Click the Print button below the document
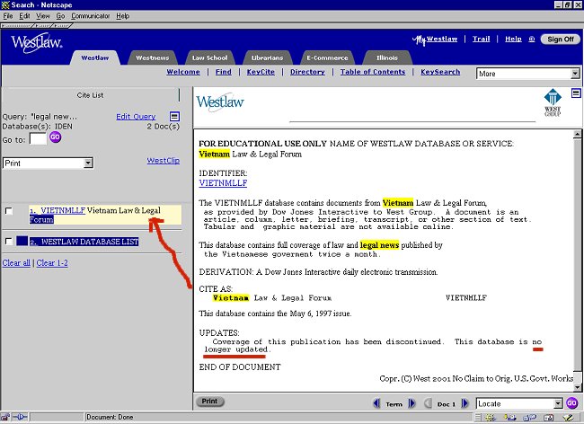 click(x=209, y=401)
